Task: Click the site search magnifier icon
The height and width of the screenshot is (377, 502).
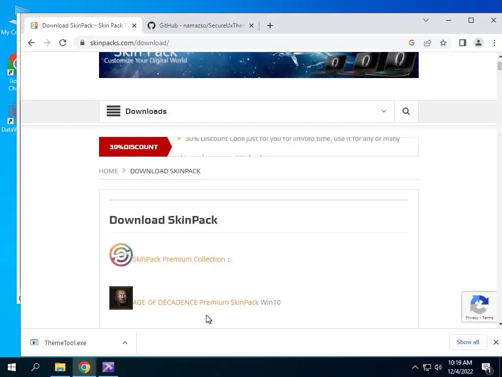Action: [x=406, y=111]
